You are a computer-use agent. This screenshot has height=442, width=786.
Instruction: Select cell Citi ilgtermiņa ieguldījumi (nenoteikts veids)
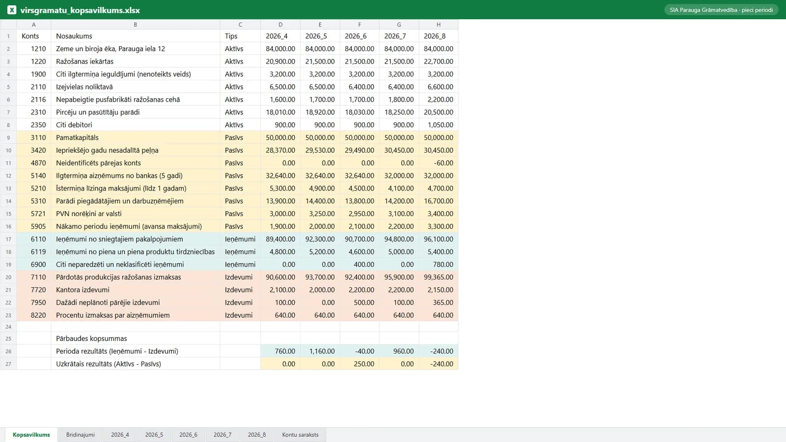(136, 74)
